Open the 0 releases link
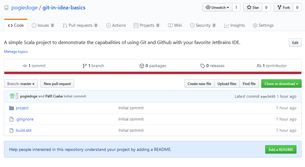 click(x=212, y=66)
